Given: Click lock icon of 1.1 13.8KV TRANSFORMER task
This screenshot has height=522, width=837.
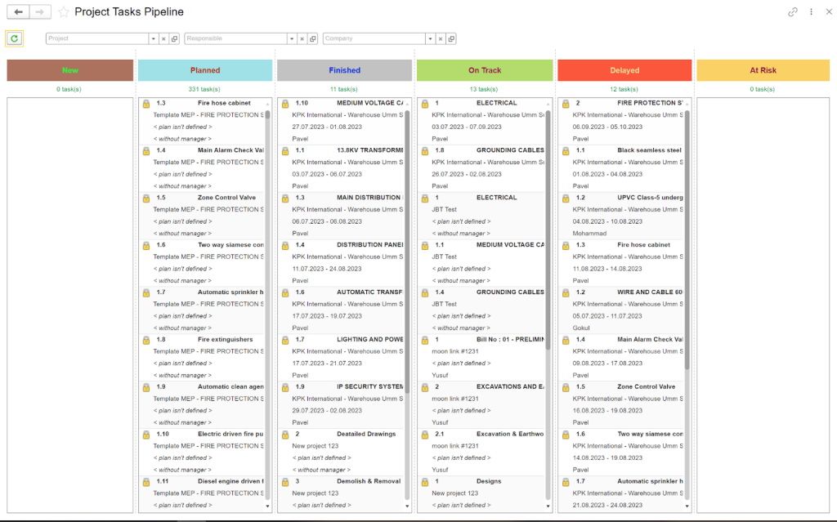Looking at the screenshot, I should point(285,151).
